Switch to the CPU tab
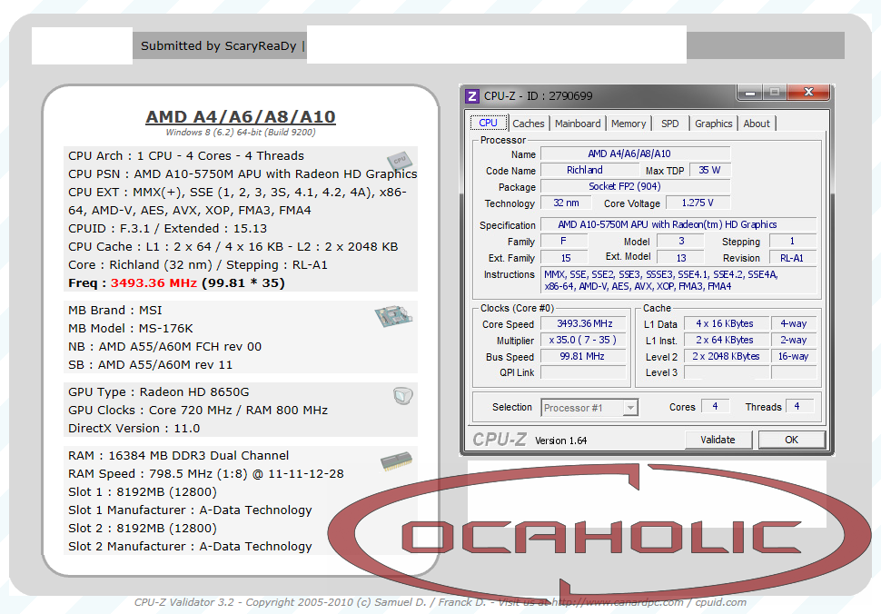 488,123
